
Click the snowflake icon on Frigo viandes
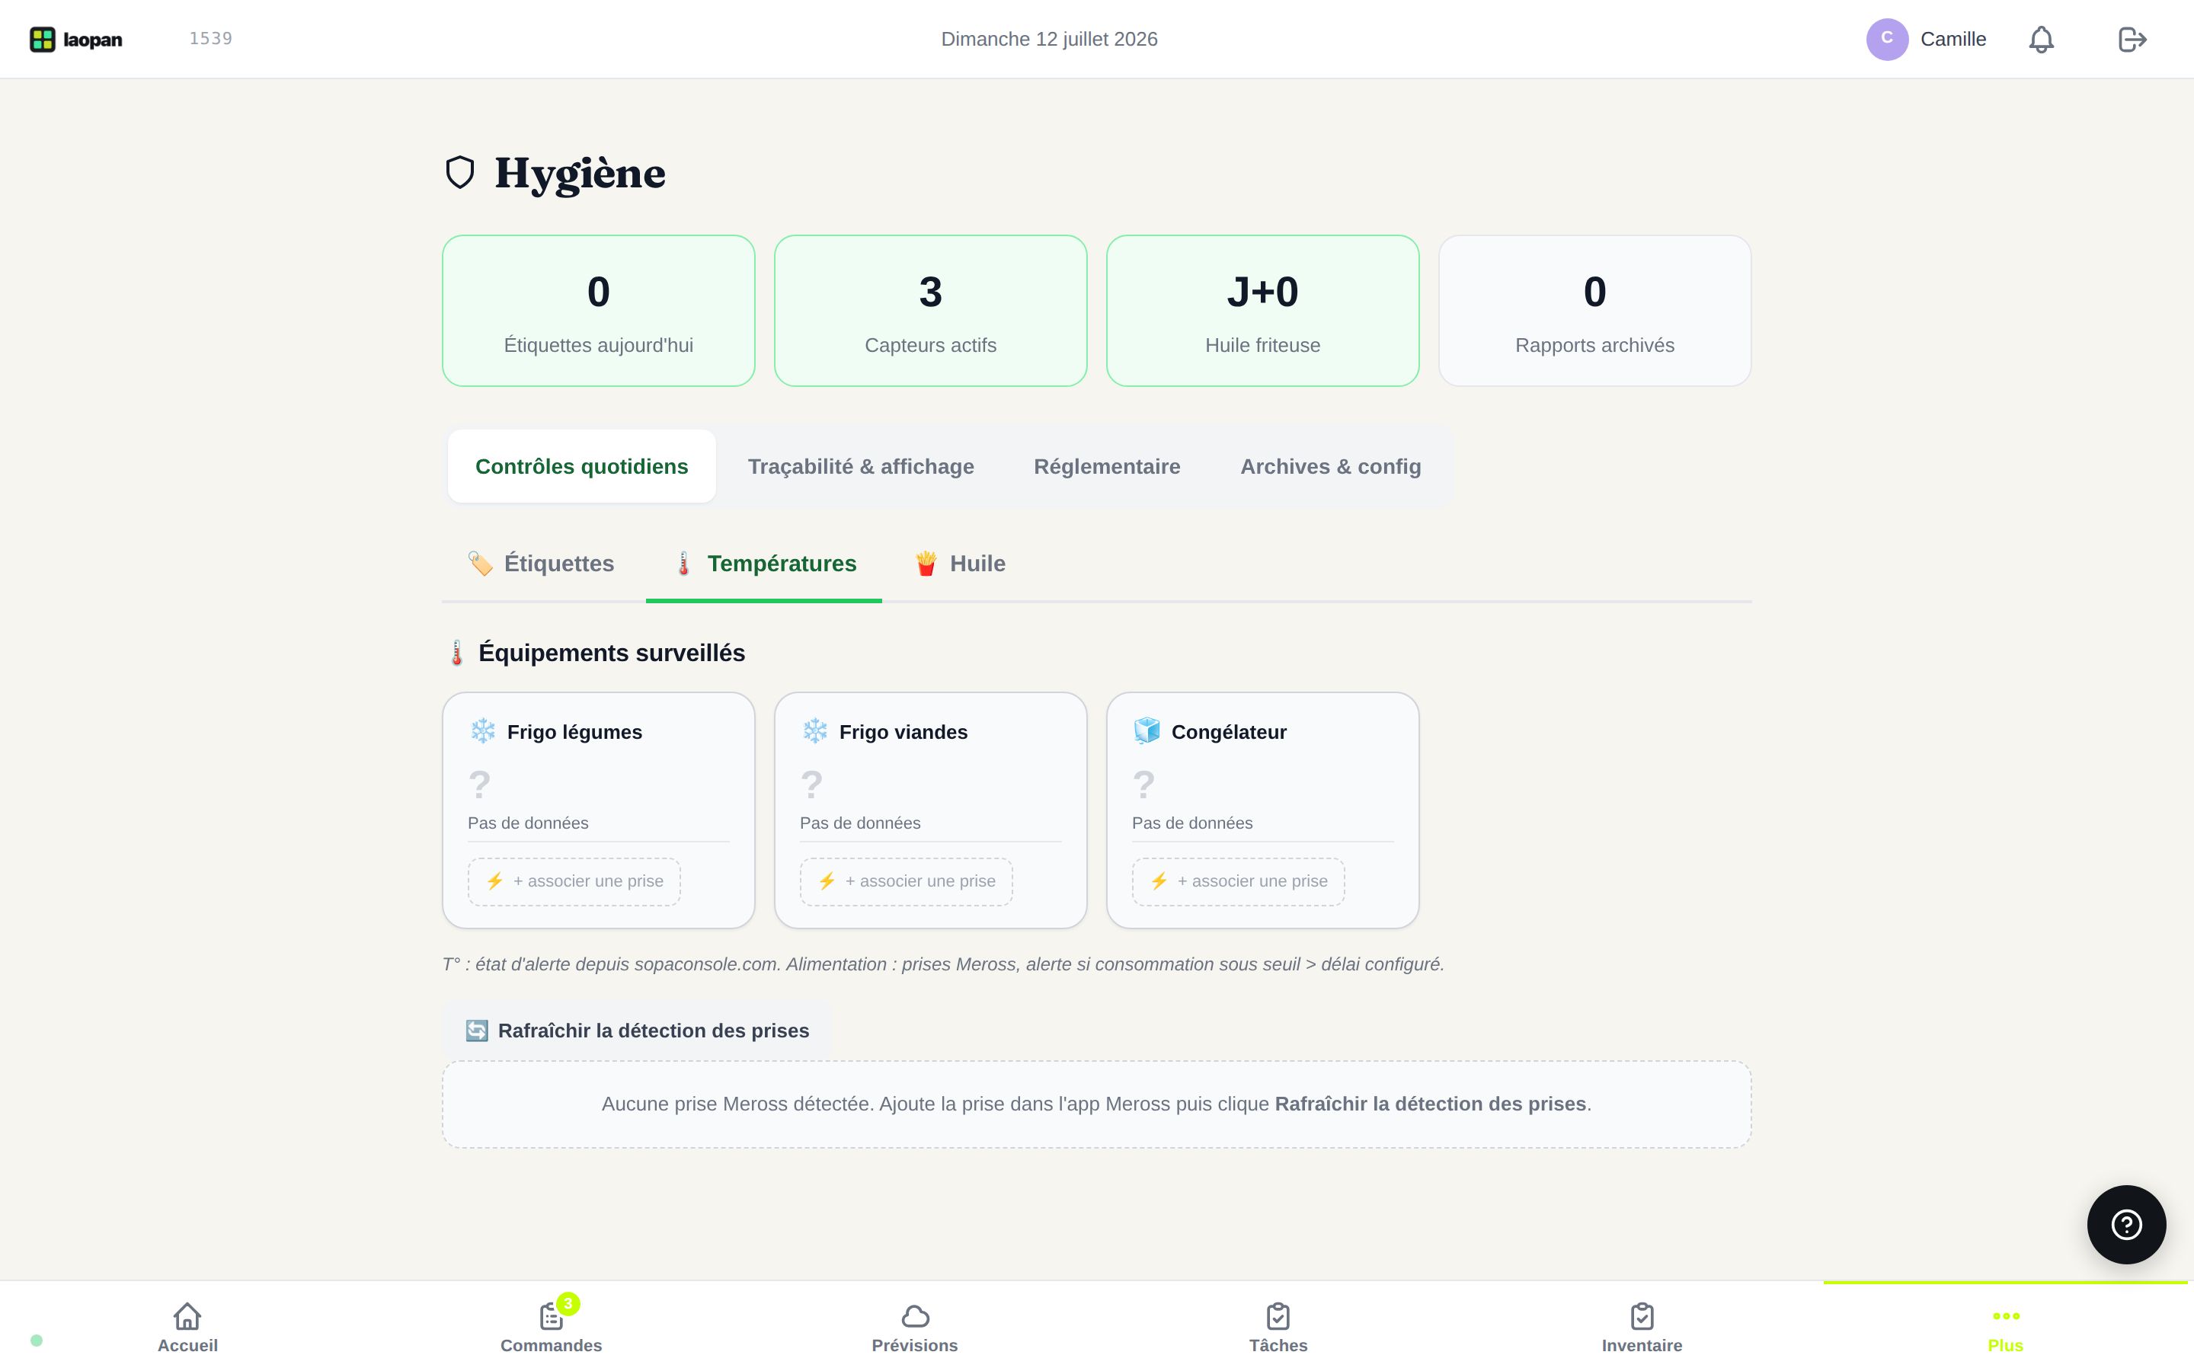[814, 731]
